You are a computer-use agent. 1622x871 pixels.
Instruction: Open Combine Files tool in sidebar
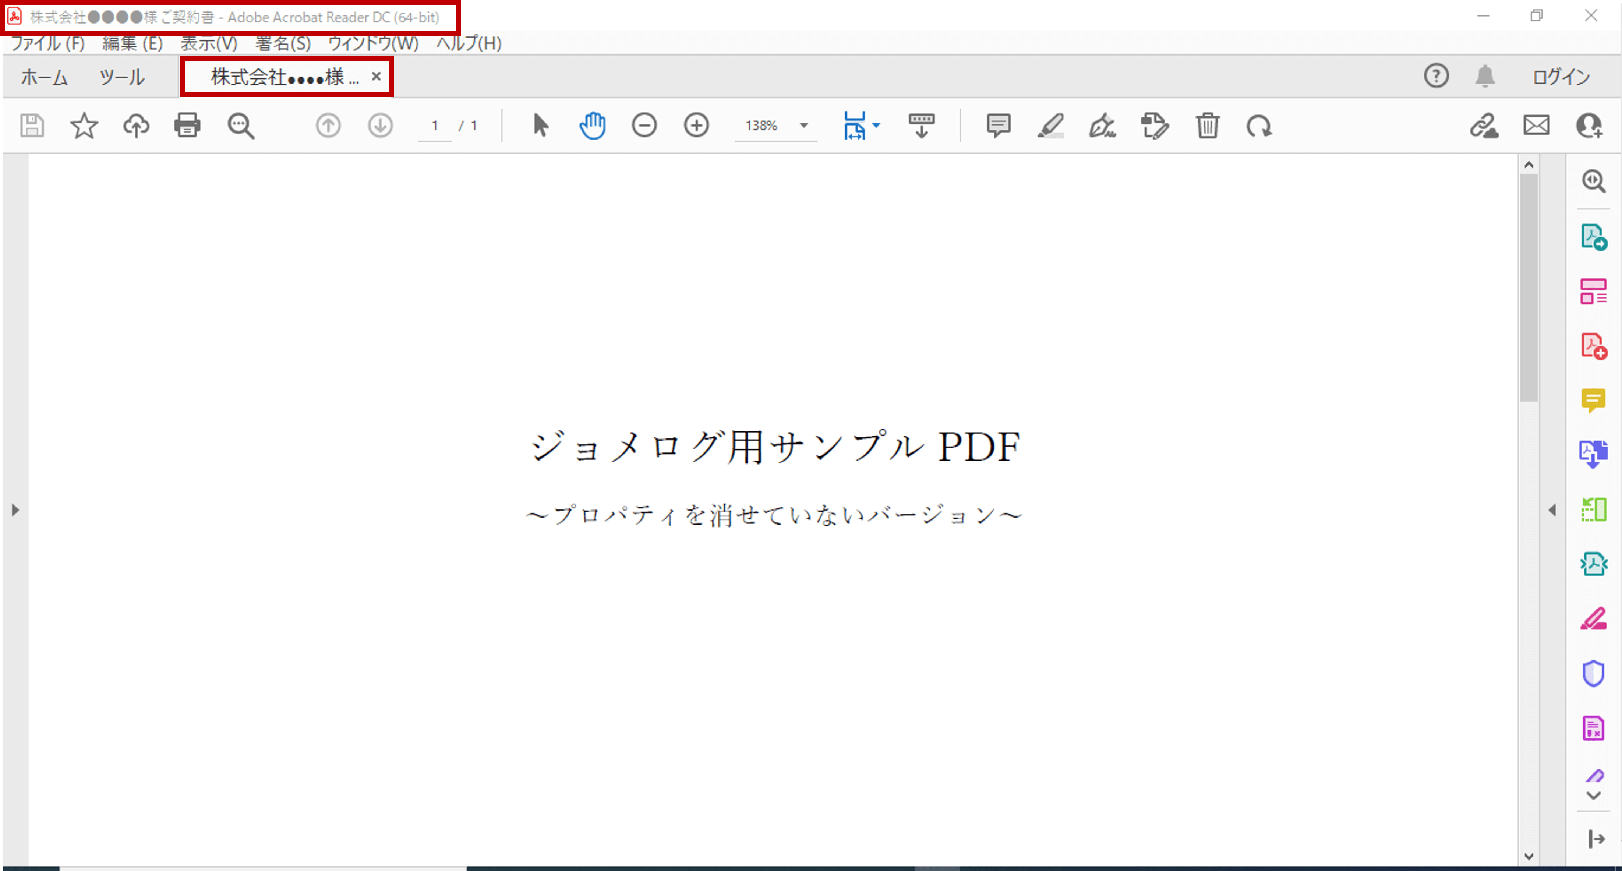1594,454
